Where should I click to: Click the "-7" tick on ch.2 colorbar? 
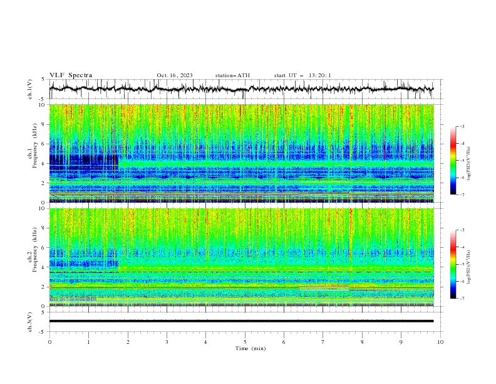(x=462, y=299)
